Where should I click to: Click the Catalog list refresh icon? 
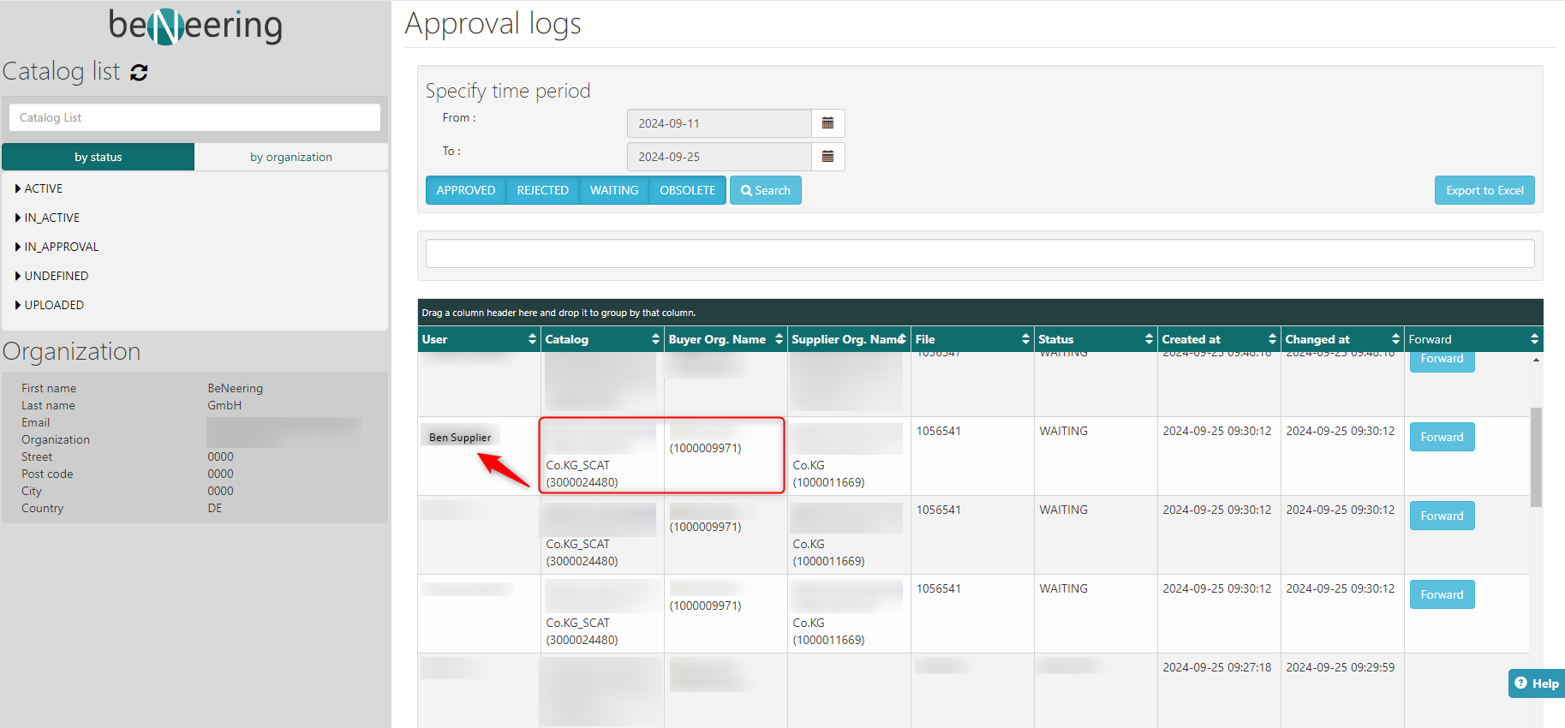pyautogui.click(x=139, y=73)
